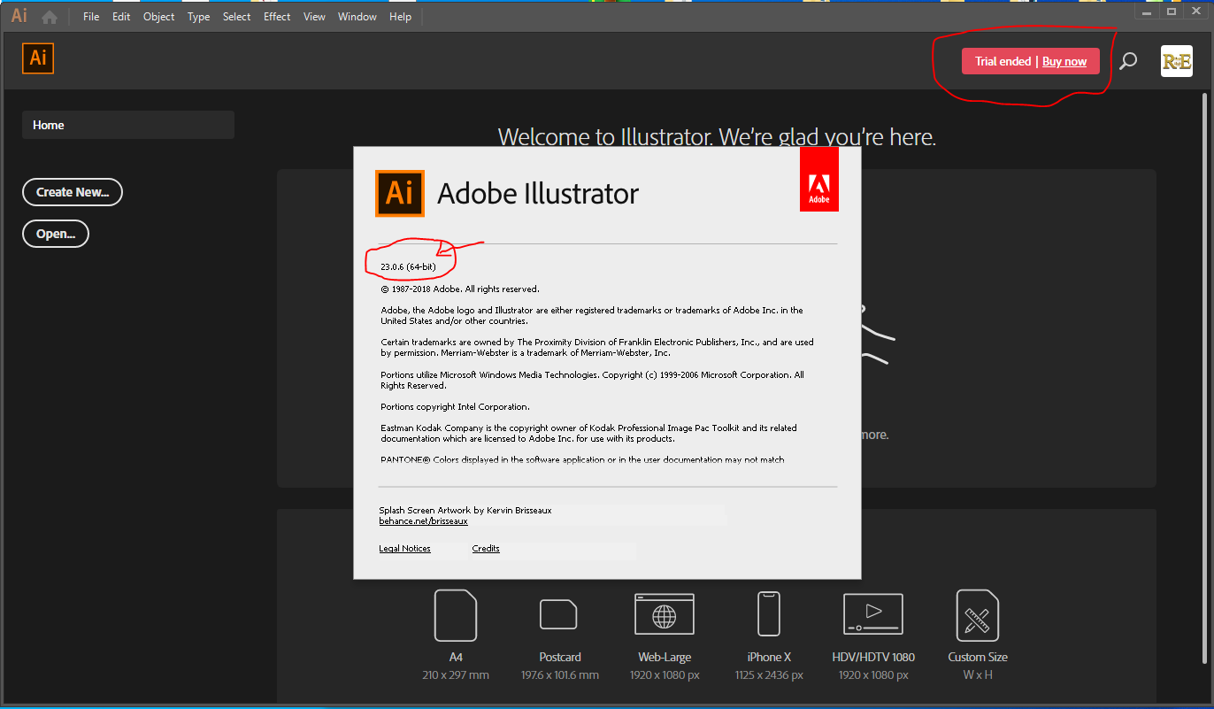Open the Credits link
This screenshot has width=1214, height=709.
coord(486,549)
